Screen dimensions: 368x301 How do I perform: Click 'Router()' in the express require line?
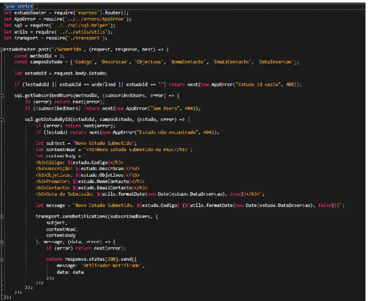point(115,13)
